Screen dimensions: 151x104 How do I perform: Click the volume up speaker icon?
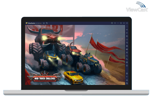tap(127, 30)
